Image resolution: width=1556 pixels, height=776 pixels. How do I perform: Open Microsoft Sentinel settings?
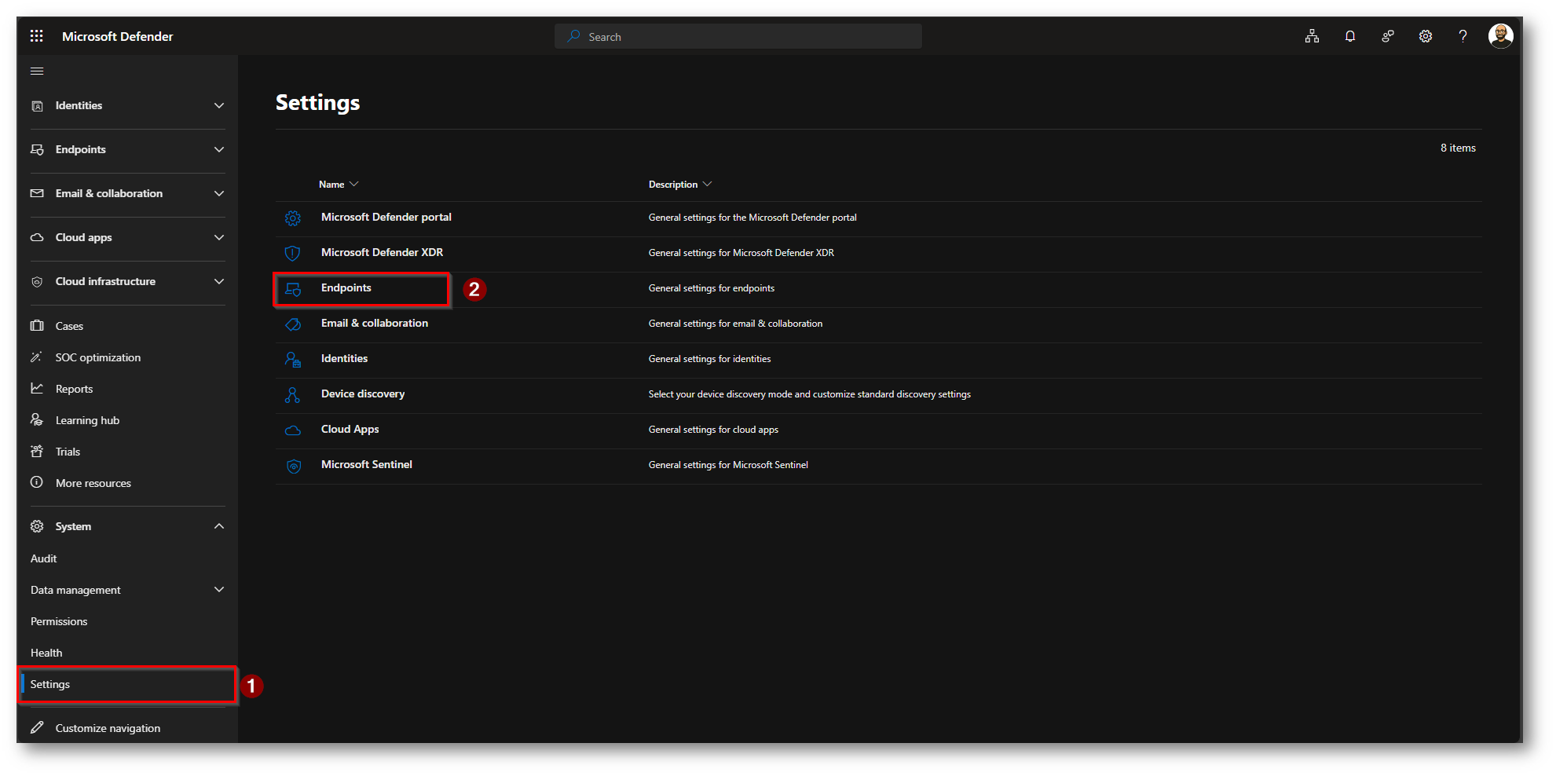click(367, 465)
